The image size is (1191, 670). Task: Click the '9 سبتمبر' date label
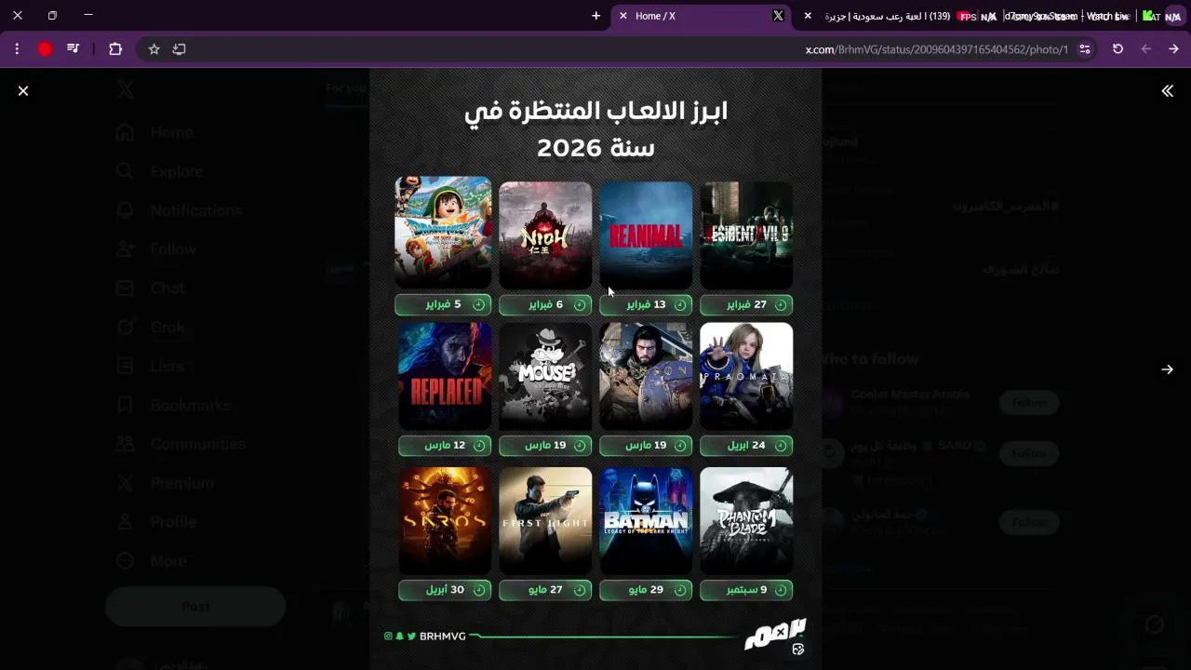[x=746, y=590]
